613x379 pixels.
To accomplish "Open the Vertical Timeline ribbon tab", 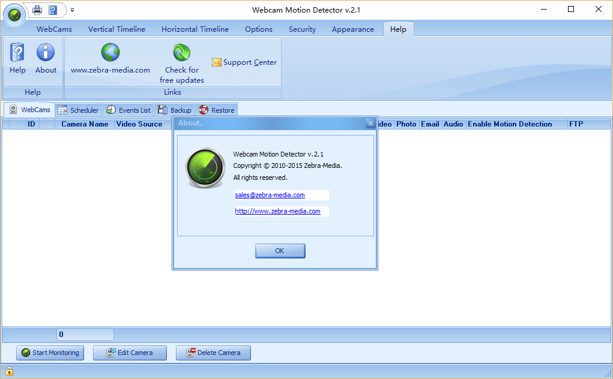I will (116, 29).
